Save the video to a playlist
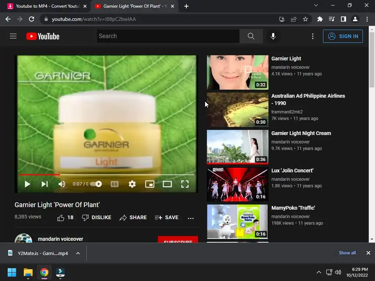The height and width of the screenshot is (281, 375). 167,217
